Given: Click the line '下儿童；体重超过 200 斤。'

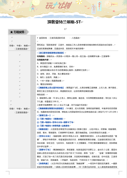Looking at the screenshot, I should [49, 101].
